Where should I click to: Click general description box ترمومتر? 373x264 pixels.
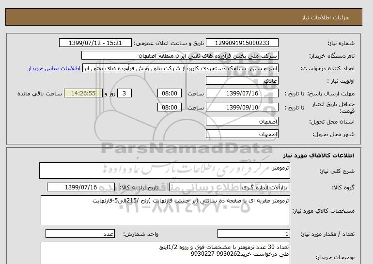coord(165,171)
